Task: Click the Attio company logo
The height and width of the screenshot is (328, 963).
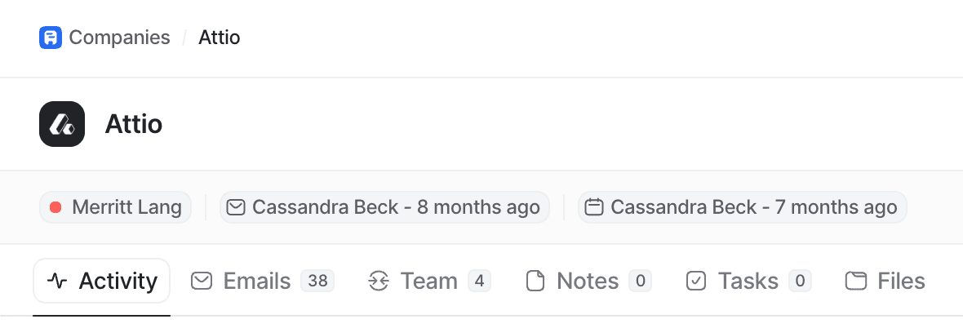Action: [62, 124]
